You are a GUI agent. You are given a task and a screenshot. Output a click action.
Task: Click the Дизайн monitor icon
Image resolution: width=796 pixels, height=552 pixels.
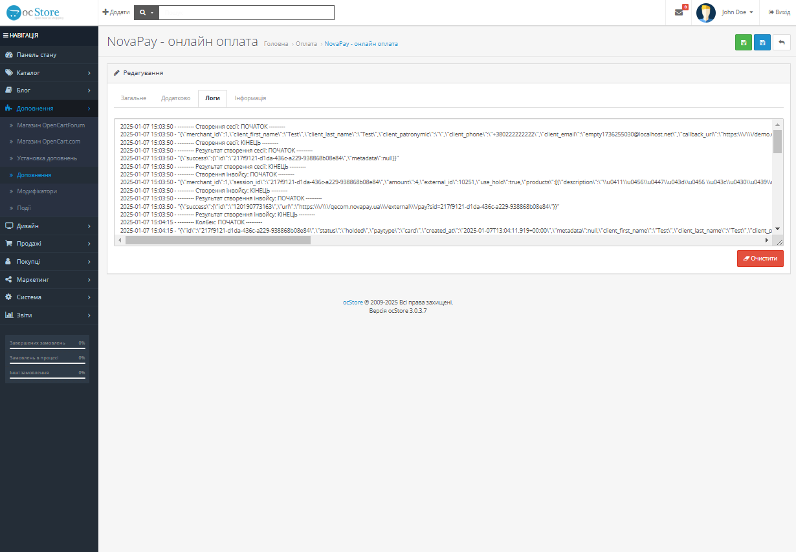tap(9, 226)
